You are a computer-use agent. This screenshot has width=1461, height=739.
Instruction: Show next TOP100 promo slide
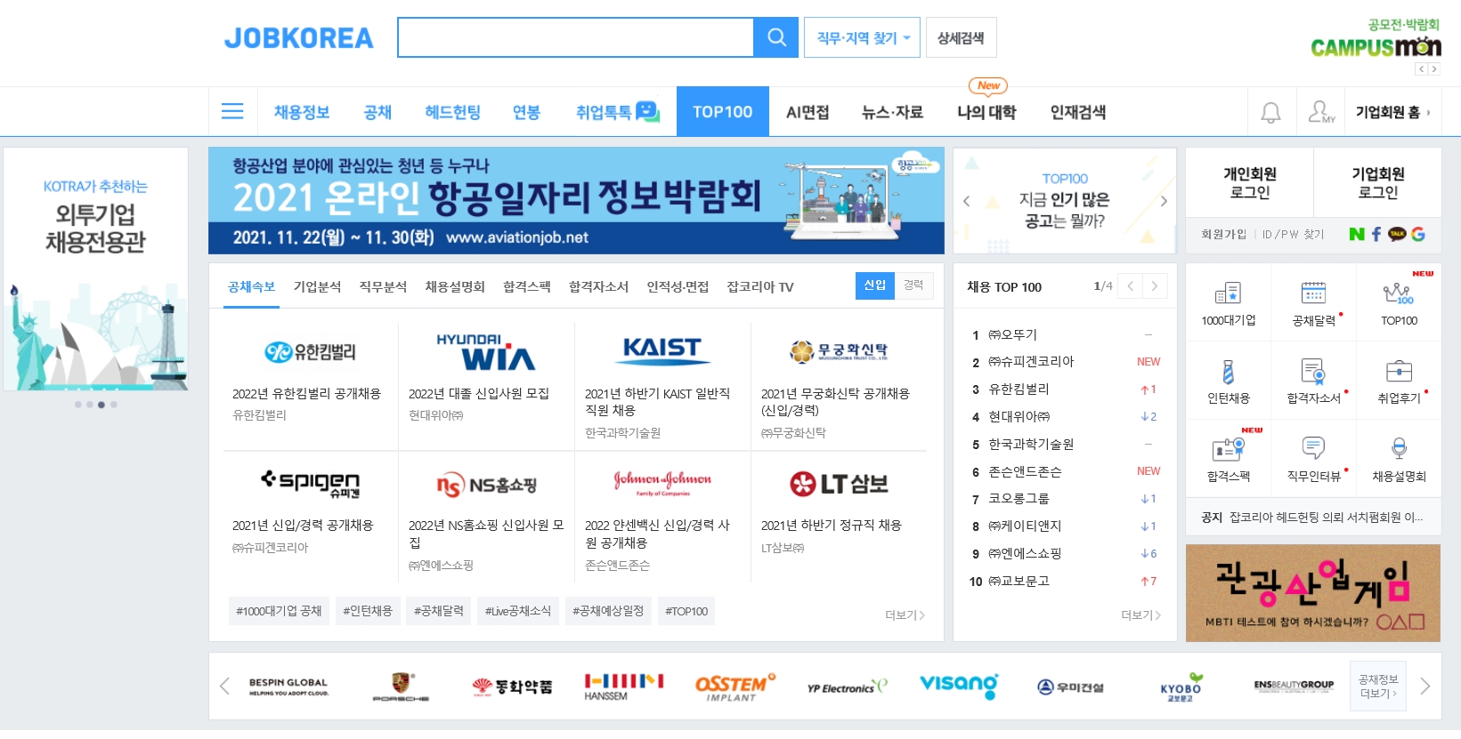(x=1164, y=201)
